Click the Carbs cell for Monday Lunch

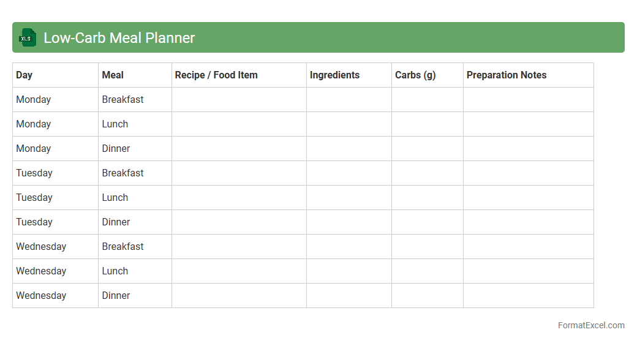point(427,124)
